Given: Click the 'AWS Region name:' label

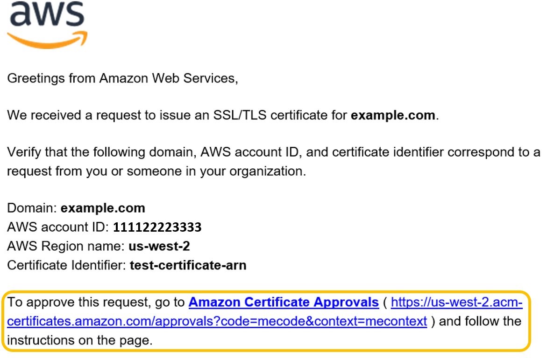Looking at the screenshot, I should (x=65, y=246).
